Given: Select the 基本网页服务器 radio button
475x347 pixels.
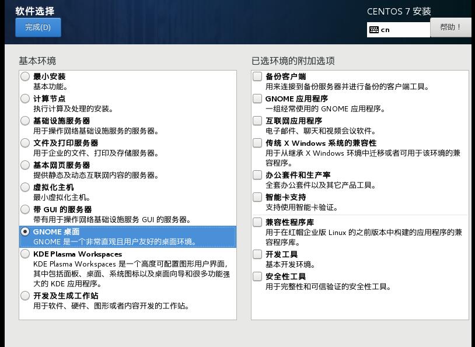Looking at the screenshot, I should (25, 164).
